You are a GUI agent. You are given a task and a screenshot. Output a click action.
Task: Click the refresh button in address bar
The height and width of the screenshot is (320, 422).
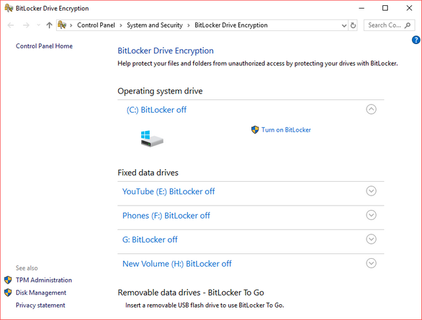coord(353,25)
